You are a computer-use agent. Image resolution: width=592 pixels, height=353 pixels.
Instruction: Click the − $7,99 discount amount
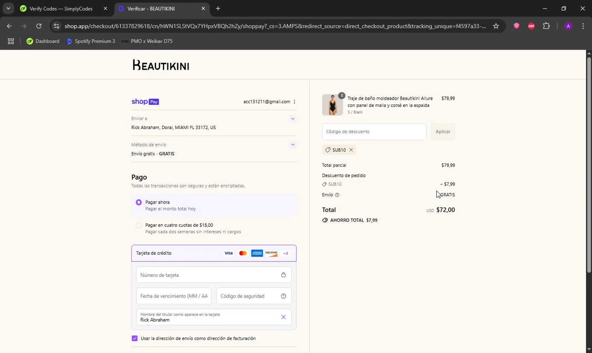[x=448, y=184]
